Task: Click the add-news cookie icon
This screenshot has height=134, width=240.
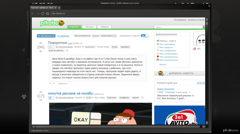Action: tap(161, 73)
